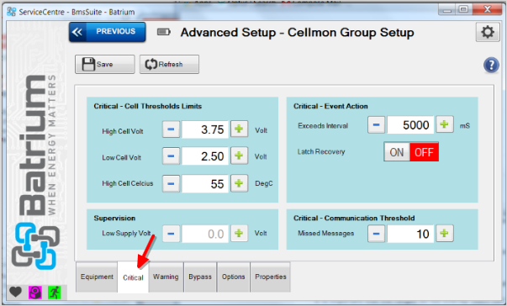Turn Latch Recovery ON
Image resolution: width=507 pixels, height=306 pixels.
[x=397, y=152]
